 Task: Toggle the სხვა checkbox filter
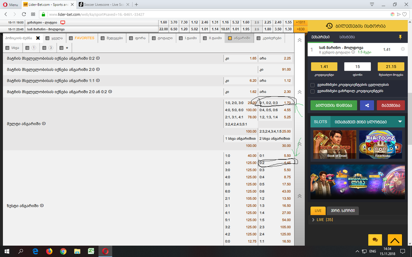coord(7,48)
